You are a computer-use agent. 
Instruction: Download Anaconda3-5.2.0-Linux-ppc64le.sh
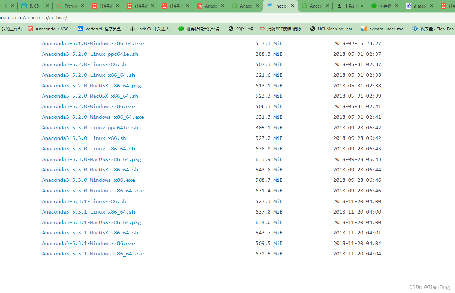click(90, 54)
